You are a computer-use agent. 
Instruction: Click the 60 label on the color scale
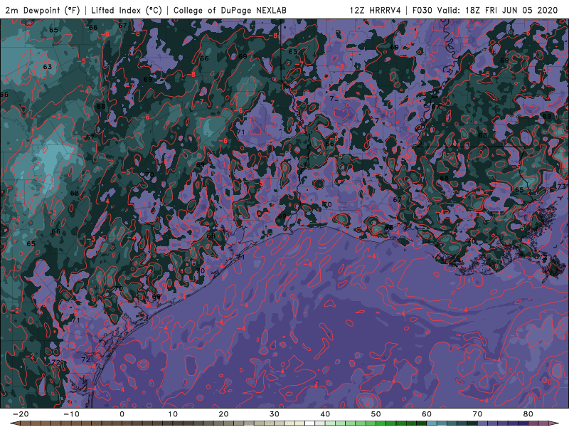coord(427,414)
